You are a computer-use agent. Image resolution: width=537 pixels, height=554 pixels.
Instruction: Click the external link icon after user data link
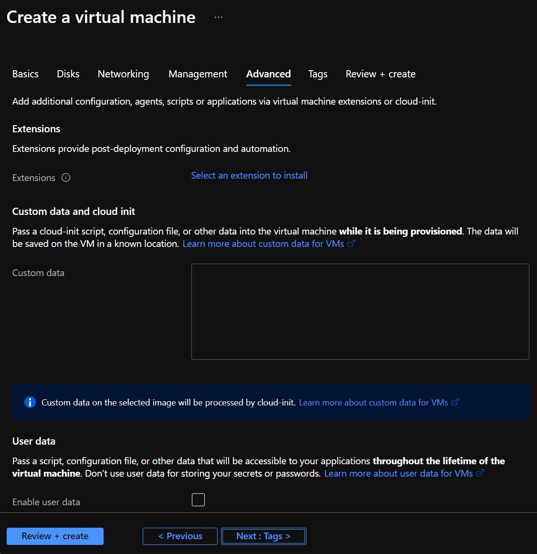click(x=480, y=473)
